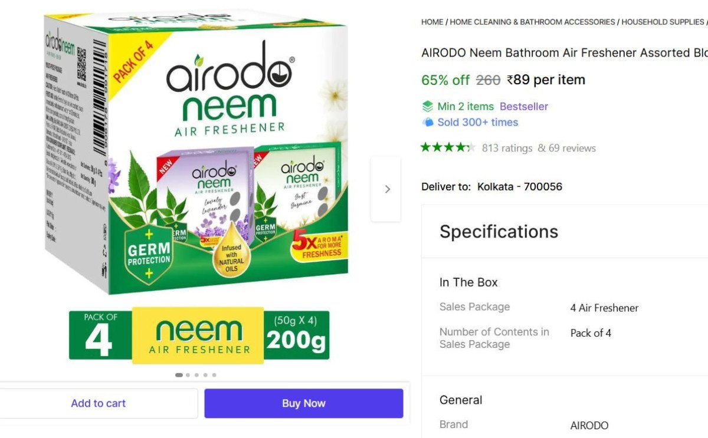Click the Add to cart button
The image size is (708, 438).
[99, 403]
